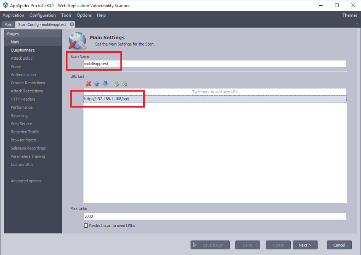Switch to the Main tab
Image resolution: width=361 pixels, height=255 pixels.
point(8,24)
